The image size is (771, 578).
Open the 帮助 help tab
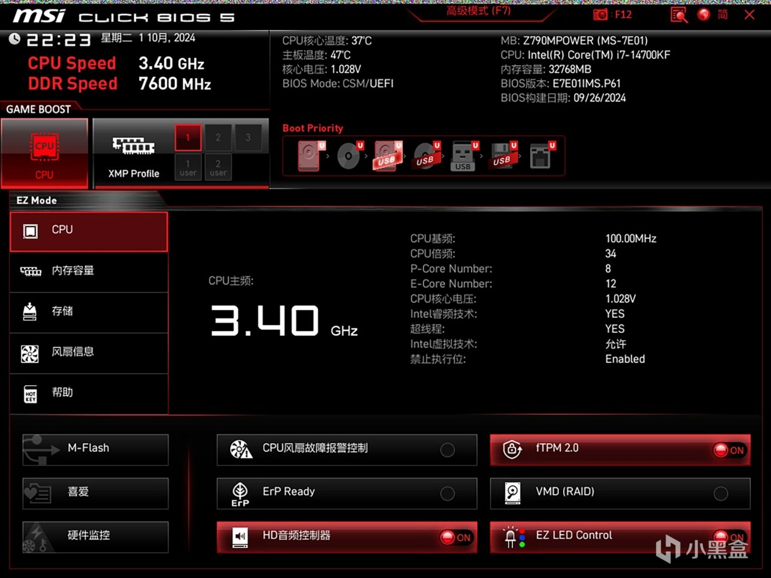[89, 393]
